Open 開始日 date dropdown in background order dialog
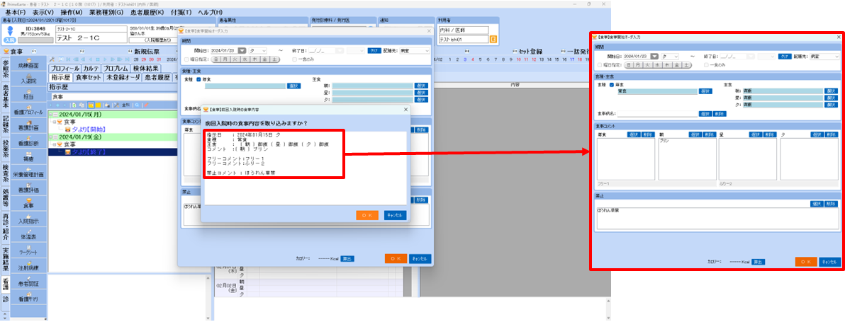The image size is (845, 322). 242,50
